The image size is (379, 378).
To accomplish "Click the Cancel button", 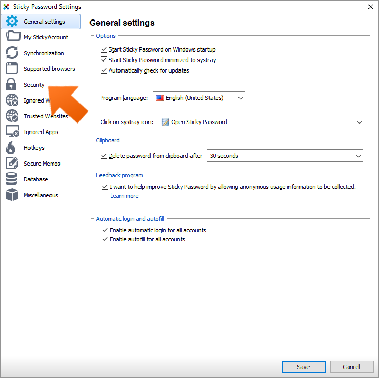I will (352, 366).
